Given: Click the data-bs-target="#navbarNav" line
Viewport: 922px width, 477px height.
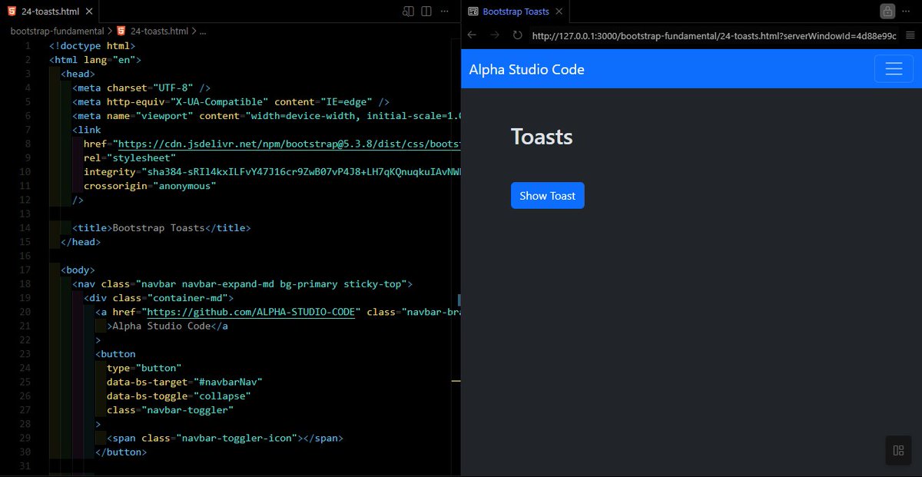Looking at the screenshot, I should [x=185, y=382].
